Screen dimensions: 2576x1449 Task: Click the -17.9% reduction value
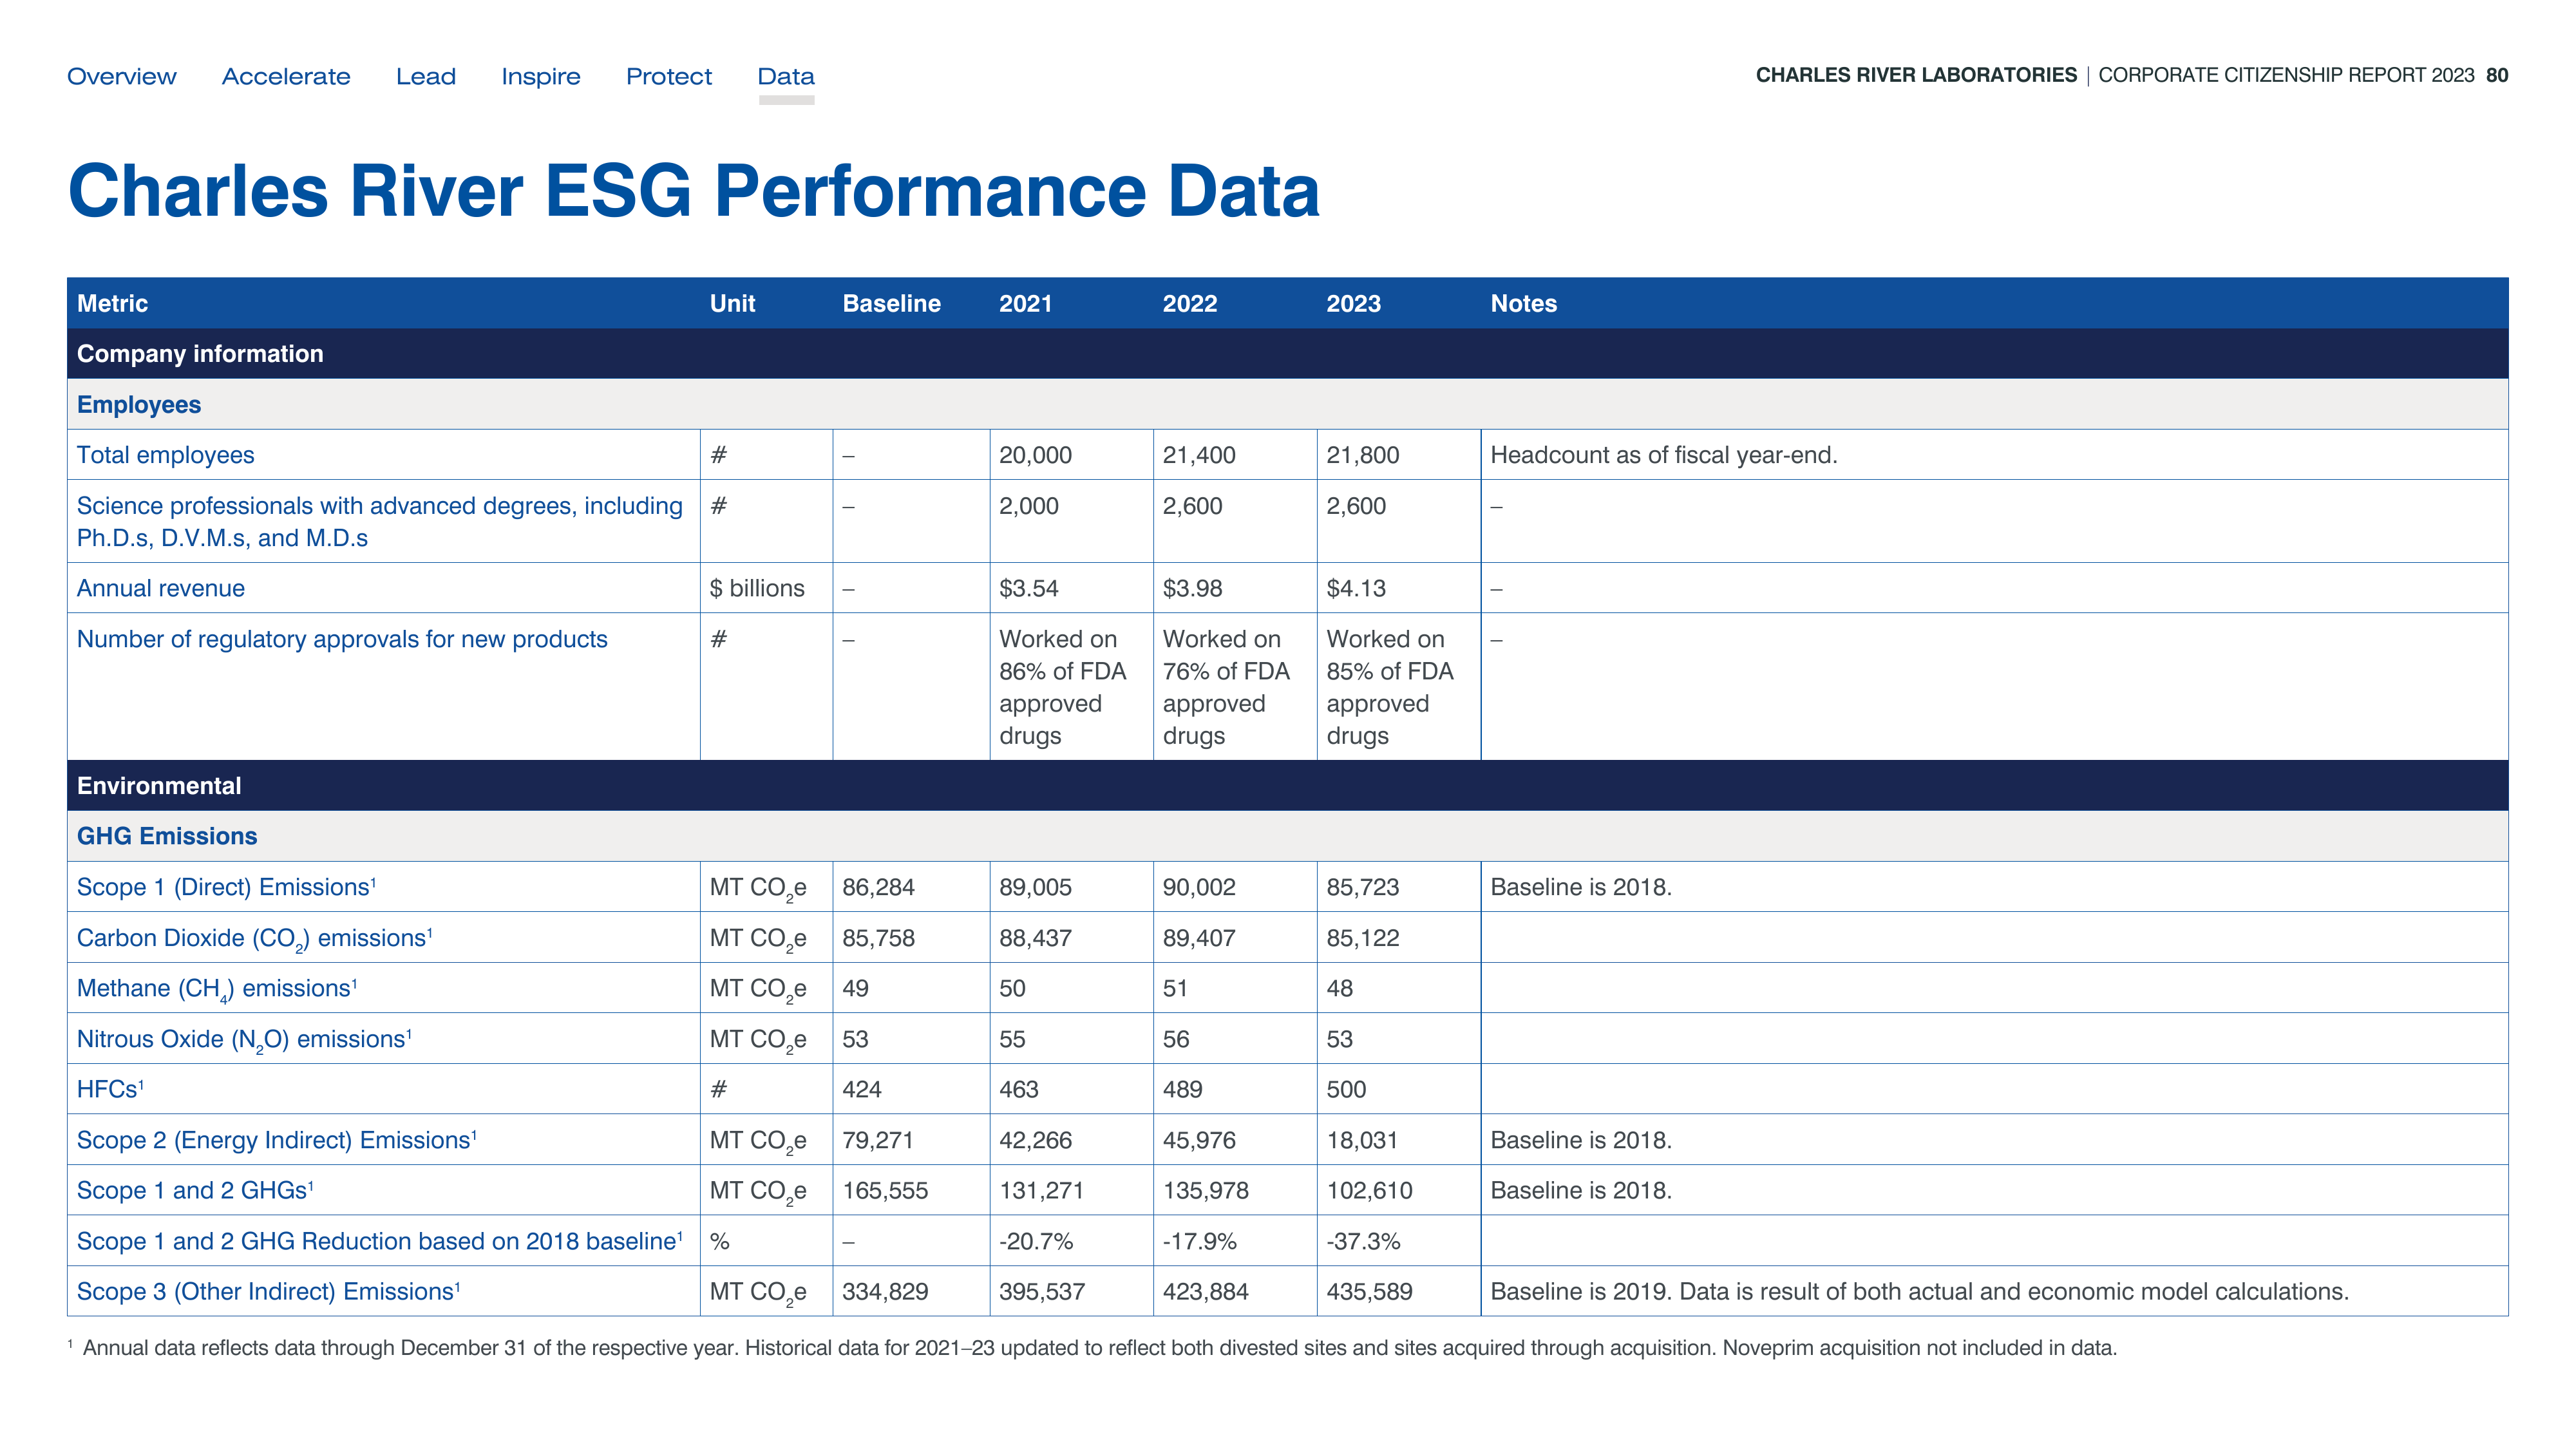[1199, 1241]
